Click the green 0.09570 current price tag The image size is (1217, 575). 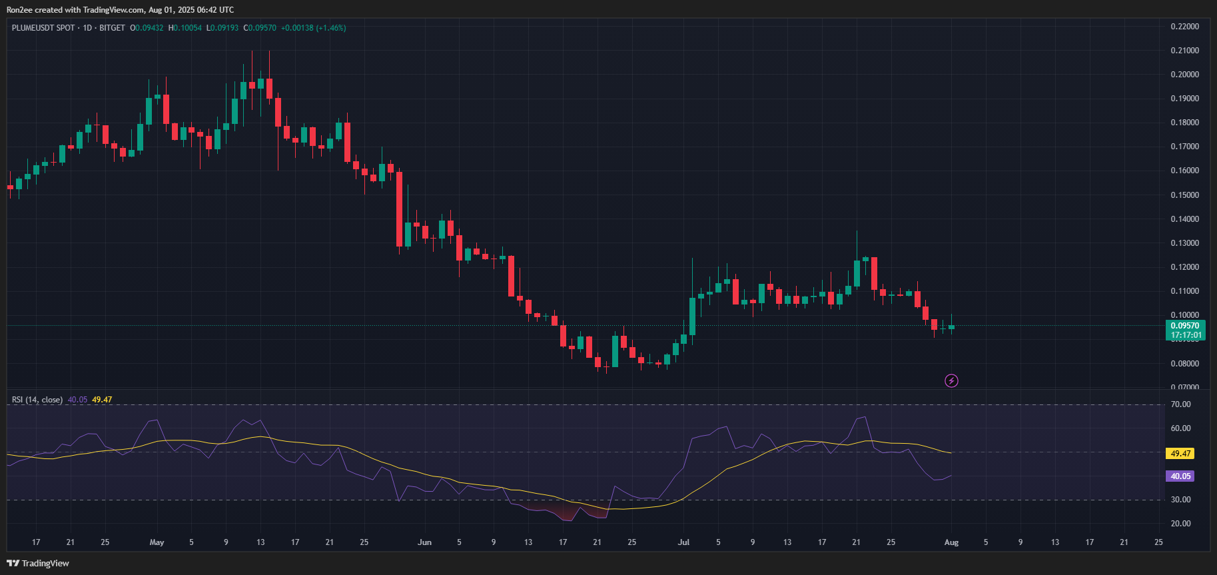[x=1185, y=326]
